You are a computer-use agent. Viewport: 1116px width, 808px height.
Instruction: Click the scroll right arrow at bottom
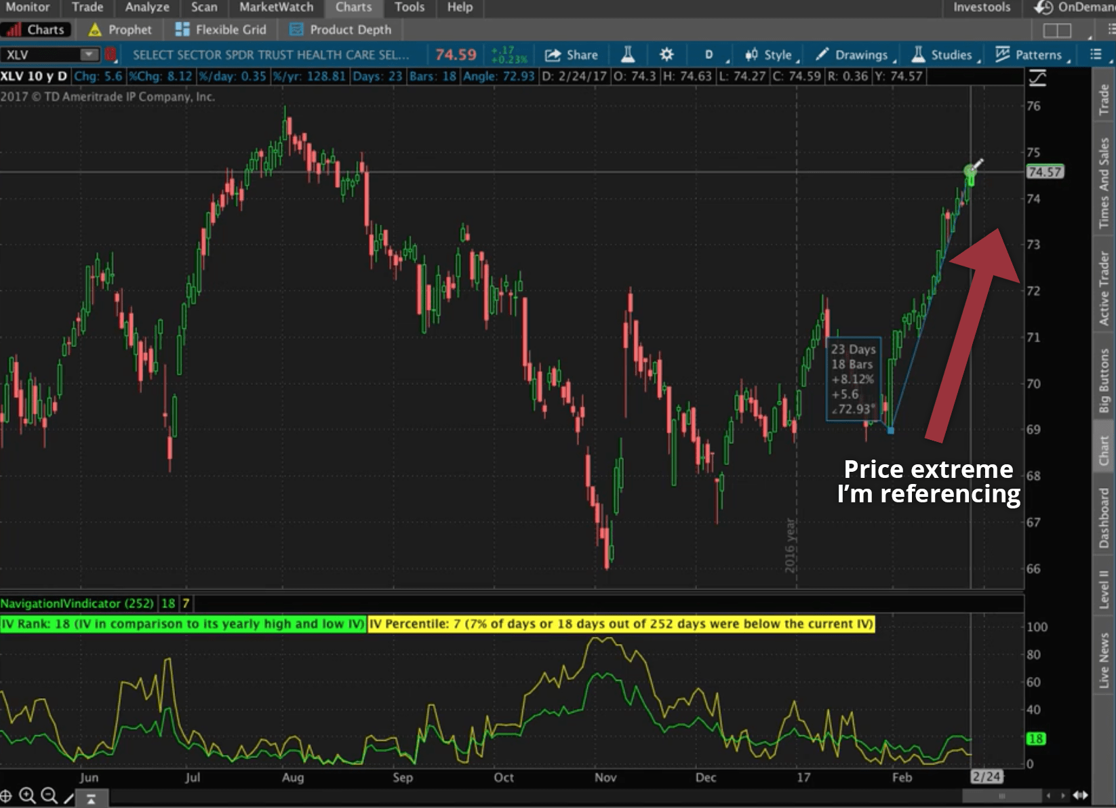tap(1062, 796)
